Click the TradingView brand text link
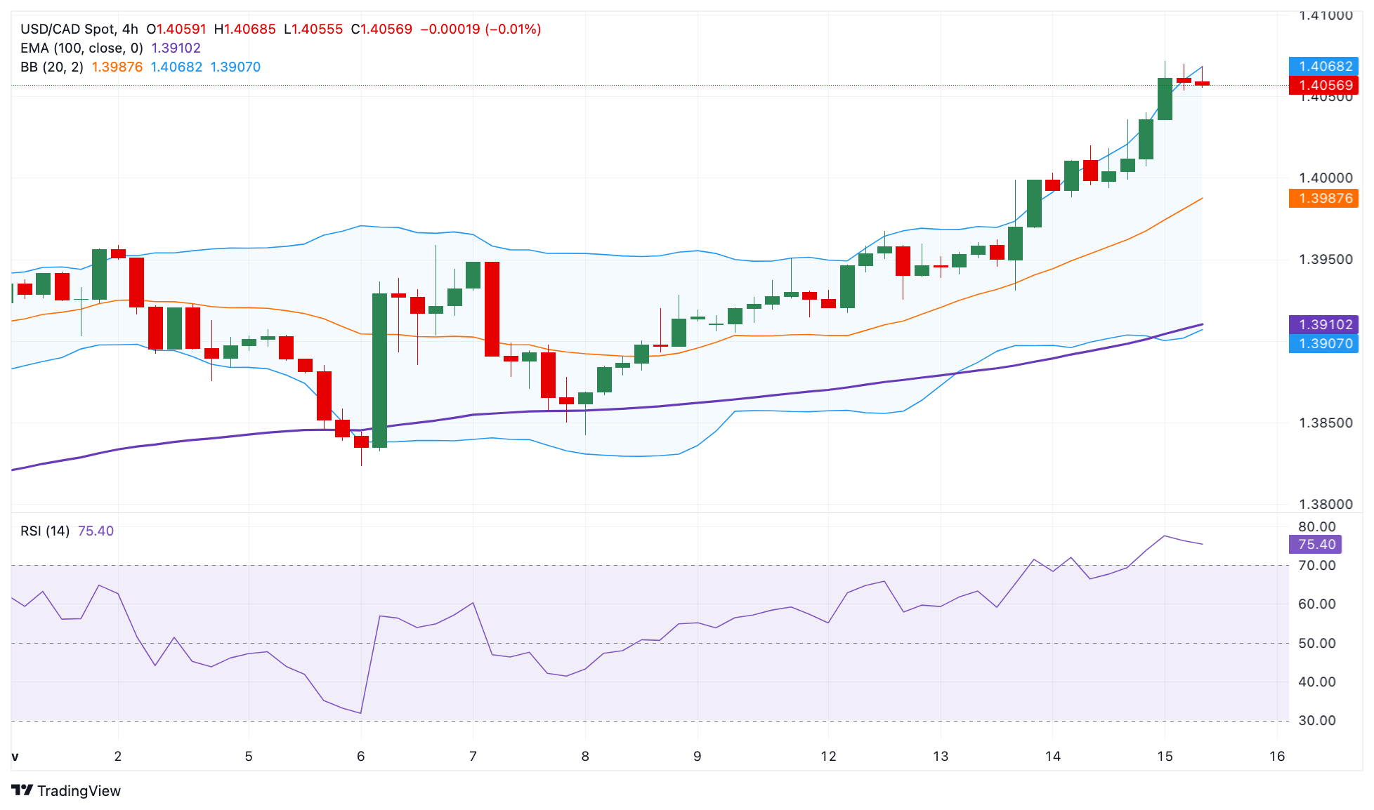Screen dimensions: 1374x810 click(x=79, y=791)
